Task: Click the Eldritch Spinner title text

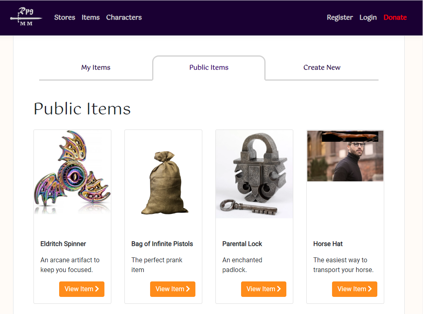Action: (x=63, y=244)
